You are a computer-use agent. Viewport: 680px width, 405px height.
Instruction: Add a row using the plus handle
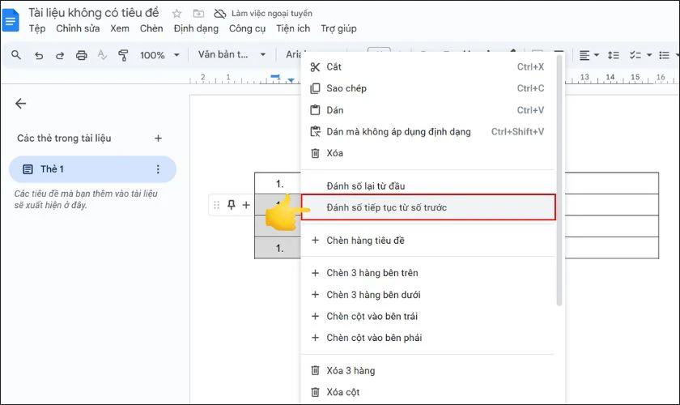pos(246,205)
